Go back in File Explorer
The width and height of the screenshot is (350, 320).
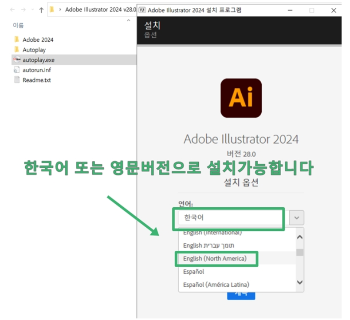12,10
